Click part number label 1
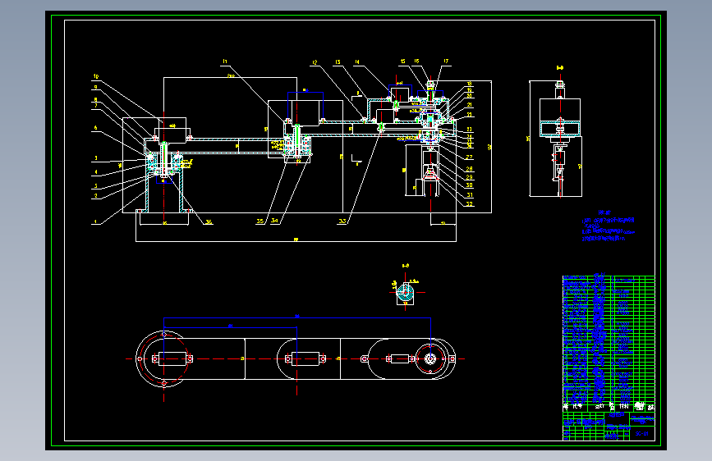 point(95,221)
